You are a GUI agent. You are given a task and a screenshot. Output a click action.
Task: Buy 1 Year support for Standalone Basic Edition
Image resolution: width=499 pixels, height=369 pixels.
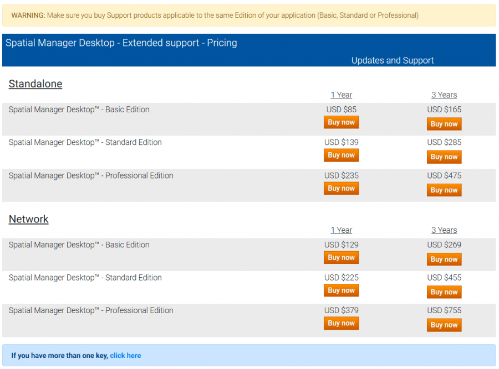tap(341, 122)
